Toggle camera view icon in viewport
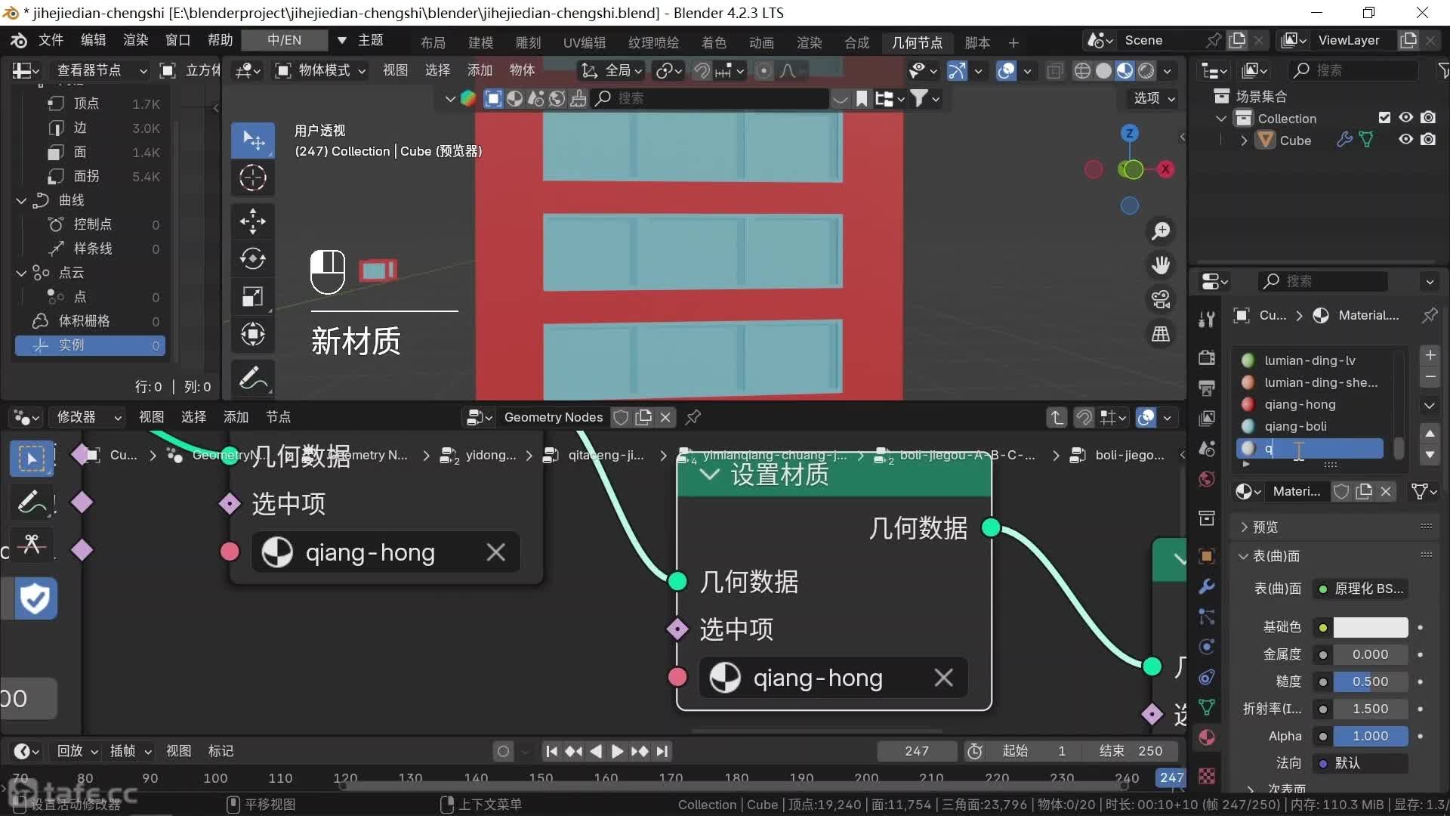 [x=1160, y=299]
